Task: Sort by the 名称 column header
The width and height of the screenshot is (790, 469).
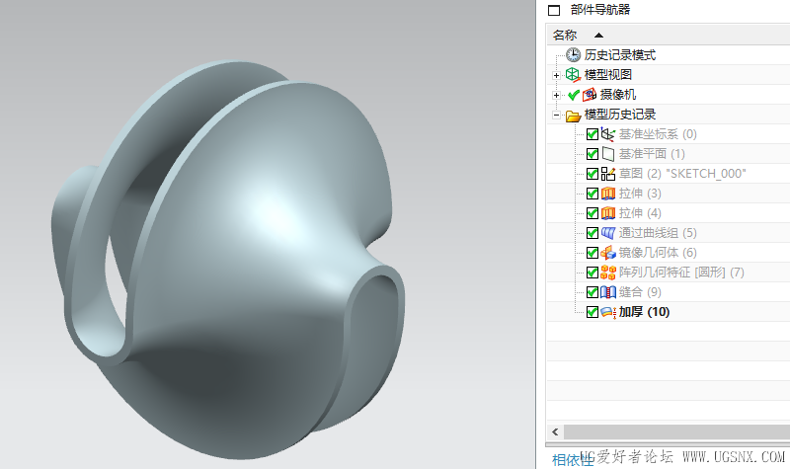Action: 565,35
